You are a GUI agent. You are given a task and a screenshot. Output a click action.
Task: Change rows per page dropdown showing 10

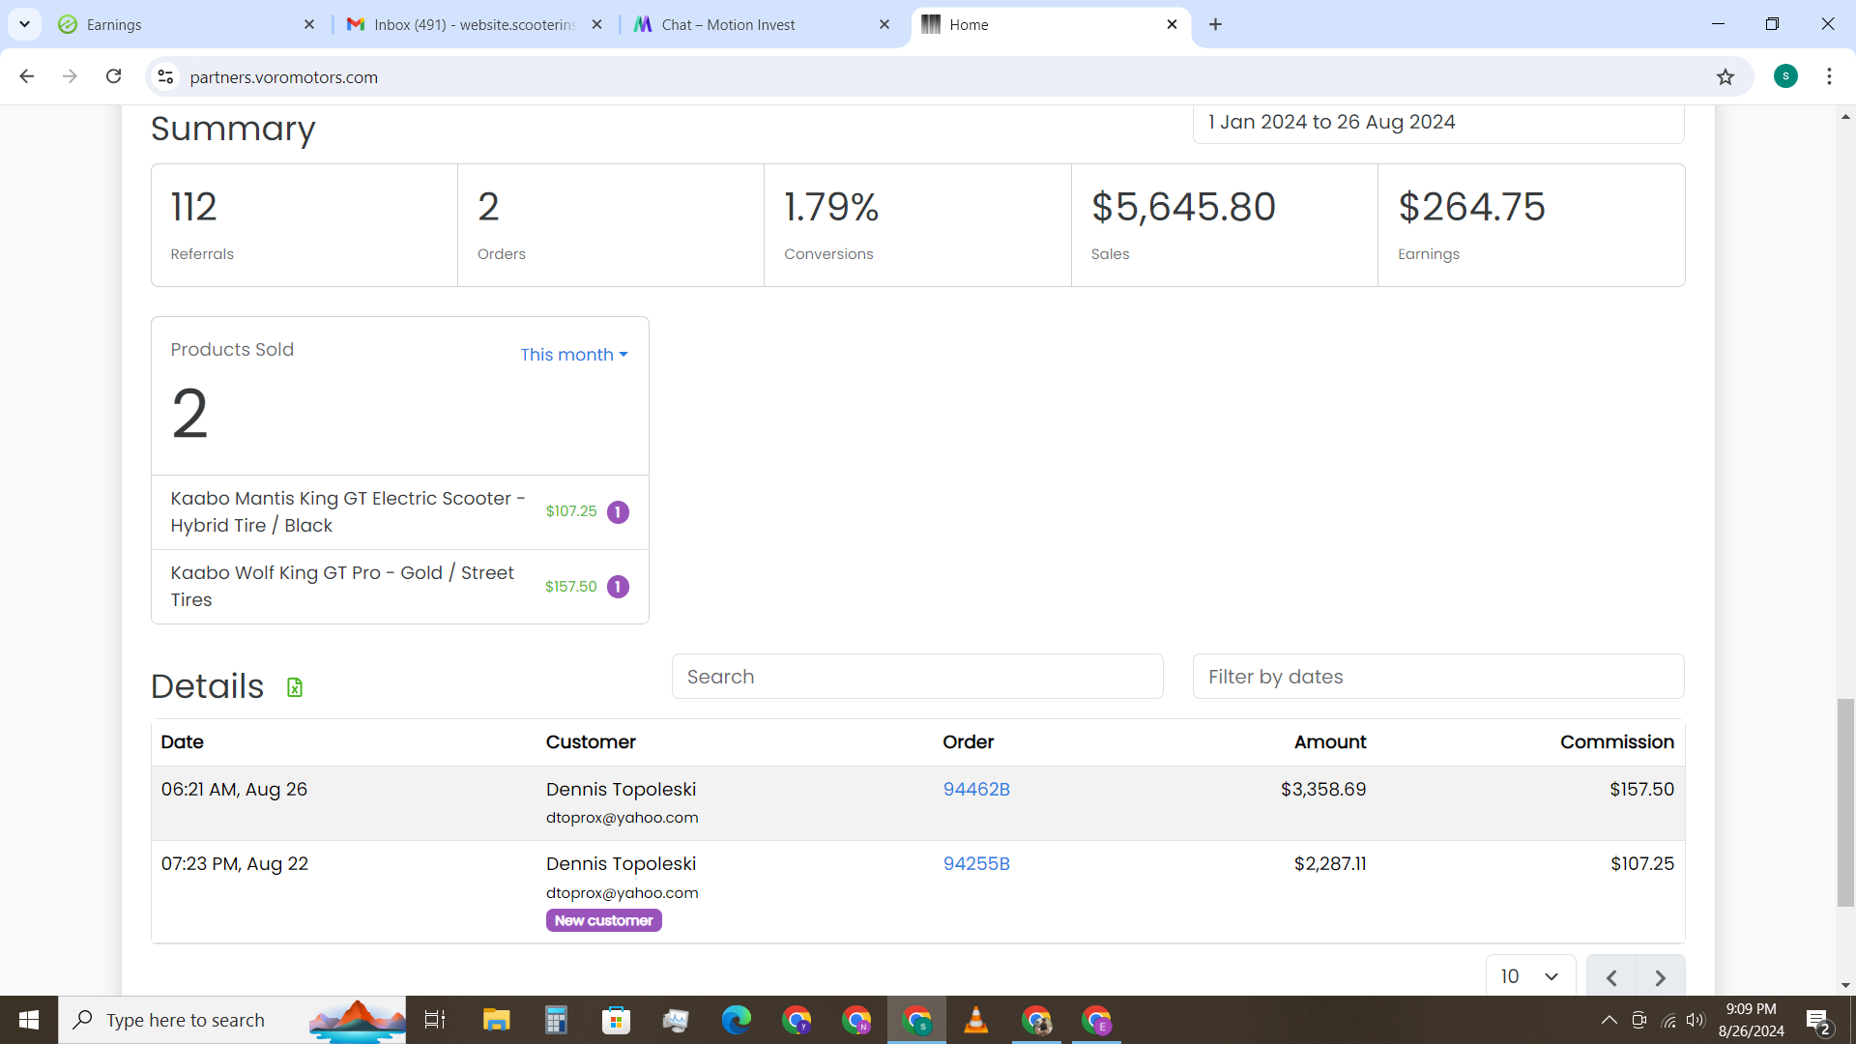[x=1530, y=976]
